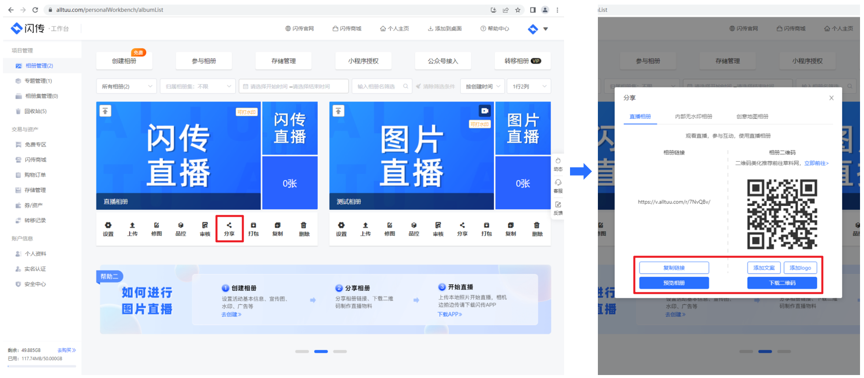Click 添加到桌面 in the top navigation
The height and width of the screenshot is (378, 864).
point(445,29)
